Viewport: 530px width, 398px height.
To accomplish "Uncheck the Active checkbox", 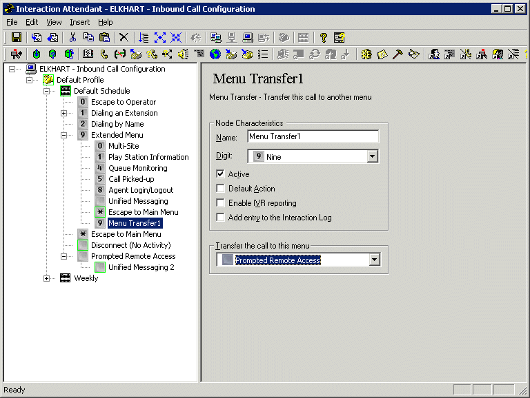I will [x=221, y=174].
